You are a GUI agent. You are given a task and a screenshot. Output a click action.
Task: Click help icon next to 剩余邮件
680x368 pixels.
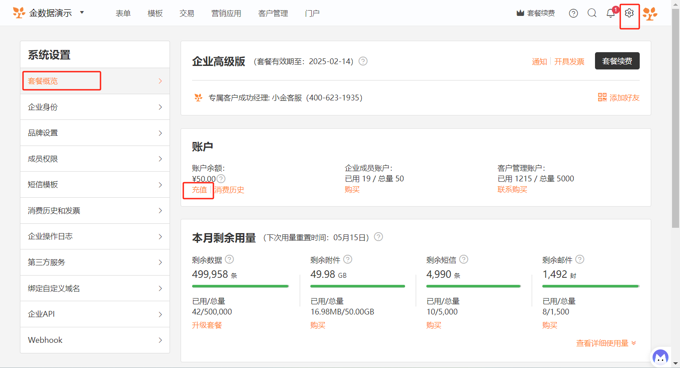[580, 259]
